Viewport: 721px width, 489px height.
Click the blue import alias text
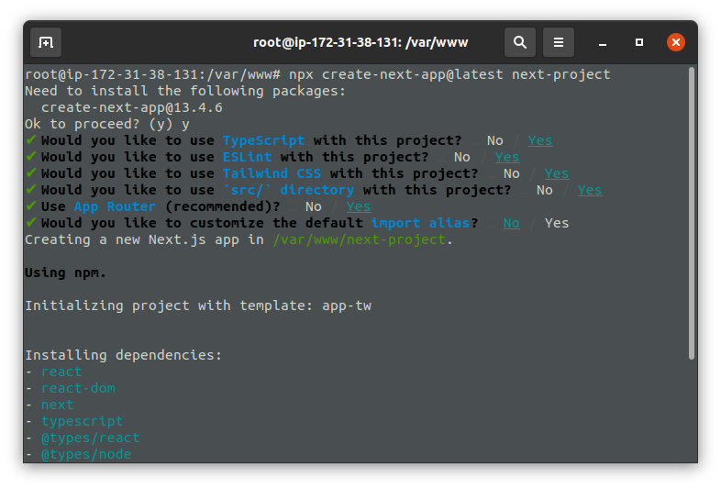tap(421, 223)
